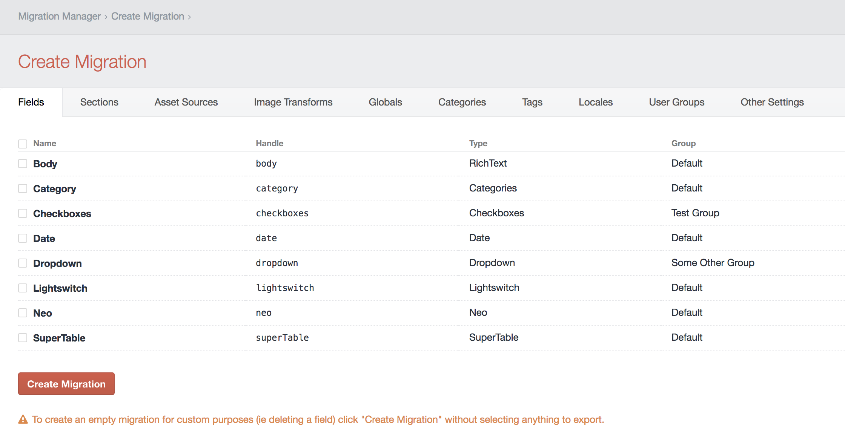The width and height of the screenshot is (845, 444).
Task: Click the Handle column header
Action: click(x=269, y=143)
